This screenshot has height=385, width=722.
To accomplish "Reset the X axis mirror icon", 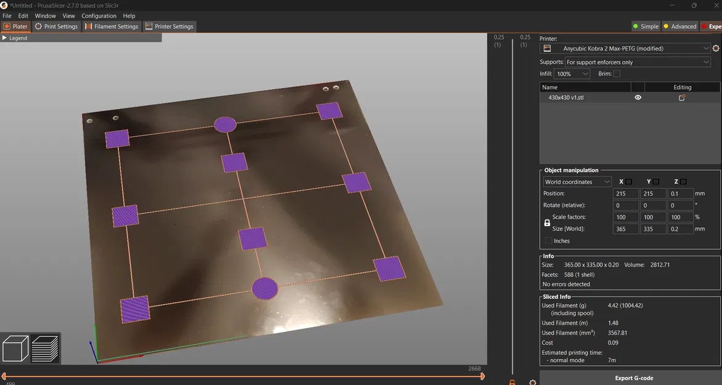I will pyautogui.click(x=628, y=182).
